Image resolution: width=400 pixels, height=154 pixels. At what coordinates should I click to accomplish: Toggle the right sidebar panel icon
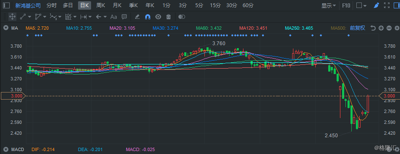point(397,5)
